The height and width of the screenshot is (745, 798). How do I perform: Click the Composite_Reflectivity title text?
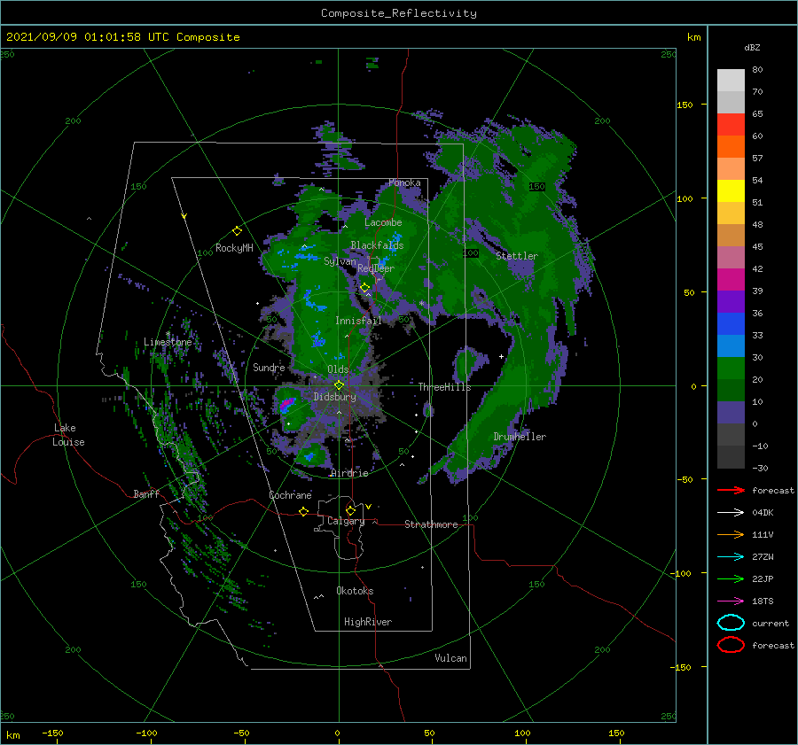click(398, 13)
